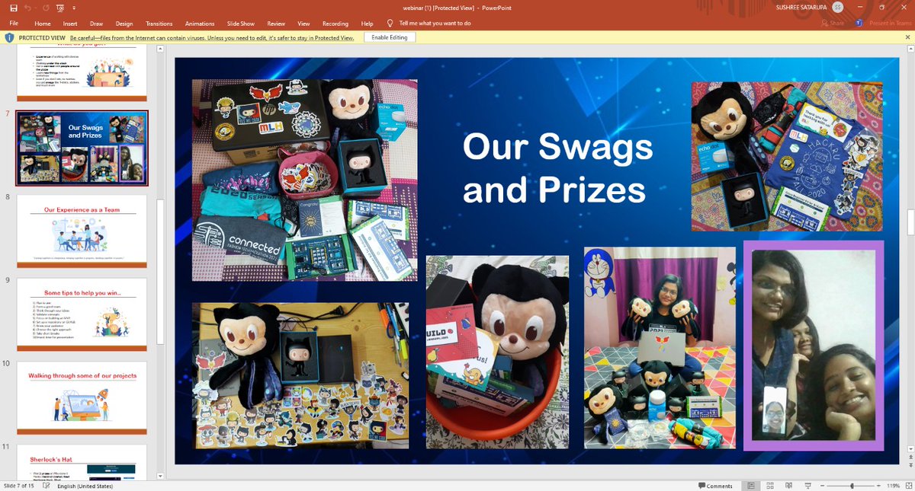Click the Next Slide double-arrow button
Screen dimensions: 915x491
[x=910, y=465]
